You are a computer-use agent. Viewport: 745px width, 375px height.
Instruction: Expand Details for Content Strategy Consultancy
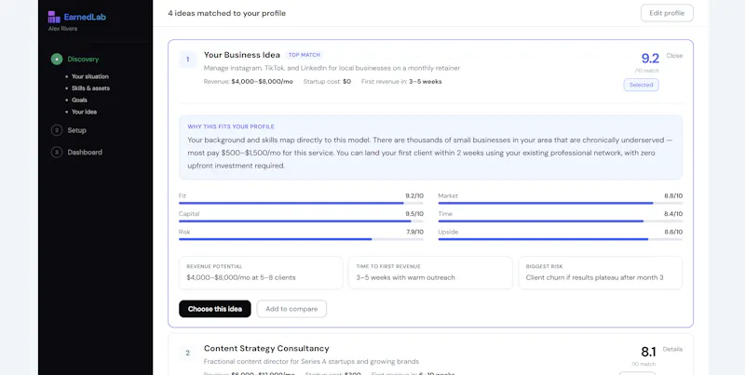[672, 349]
